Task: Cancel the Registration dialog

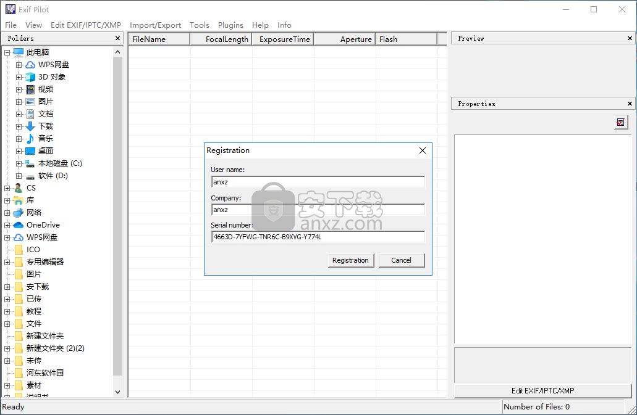Action: point(402,260)
